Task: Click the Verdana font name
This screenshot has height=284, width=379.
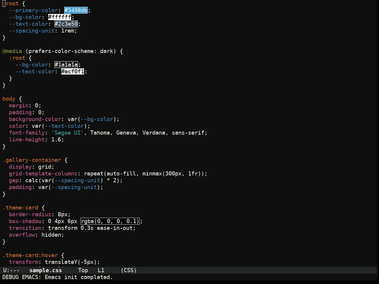Action: [154, 133]
